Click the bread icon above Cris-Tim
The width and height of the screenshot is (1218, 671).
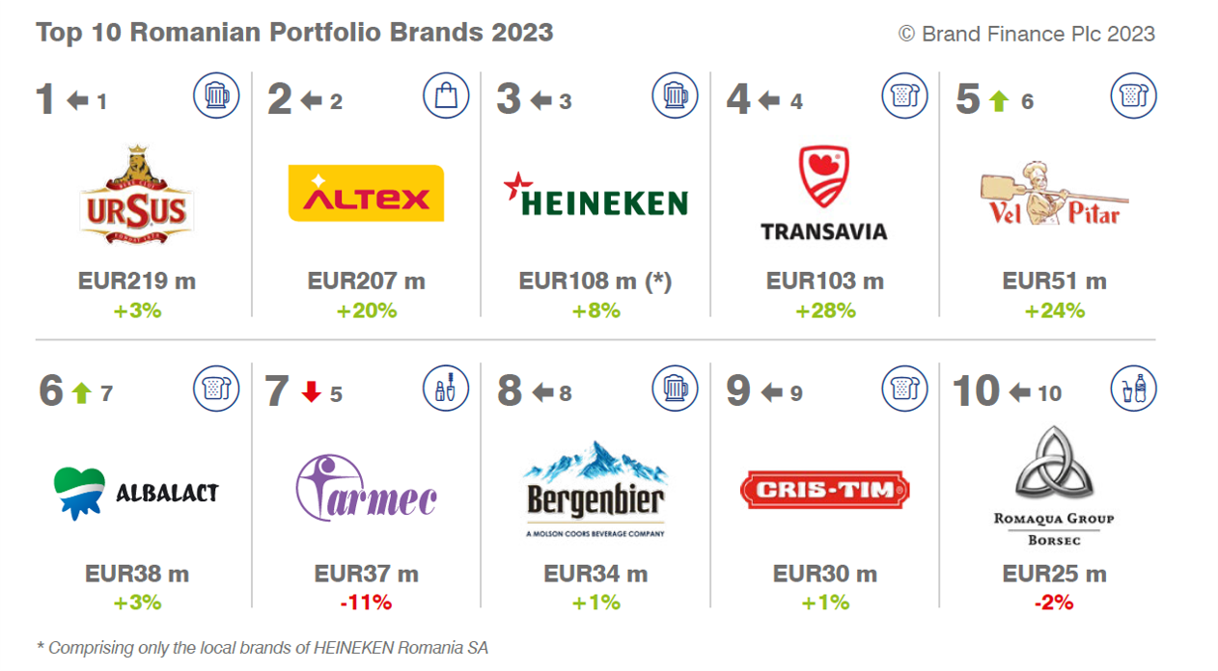[x=904, y=388]
